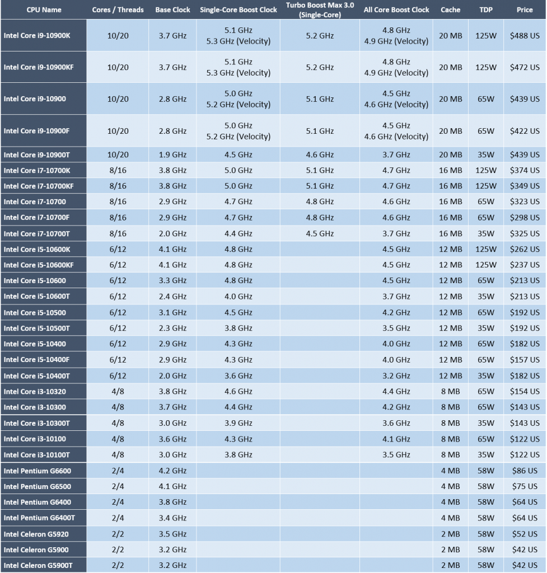Click the Intel Pentium G6400T name cell
The height and width of the screenshot is (573, 547).
[44, 518]
